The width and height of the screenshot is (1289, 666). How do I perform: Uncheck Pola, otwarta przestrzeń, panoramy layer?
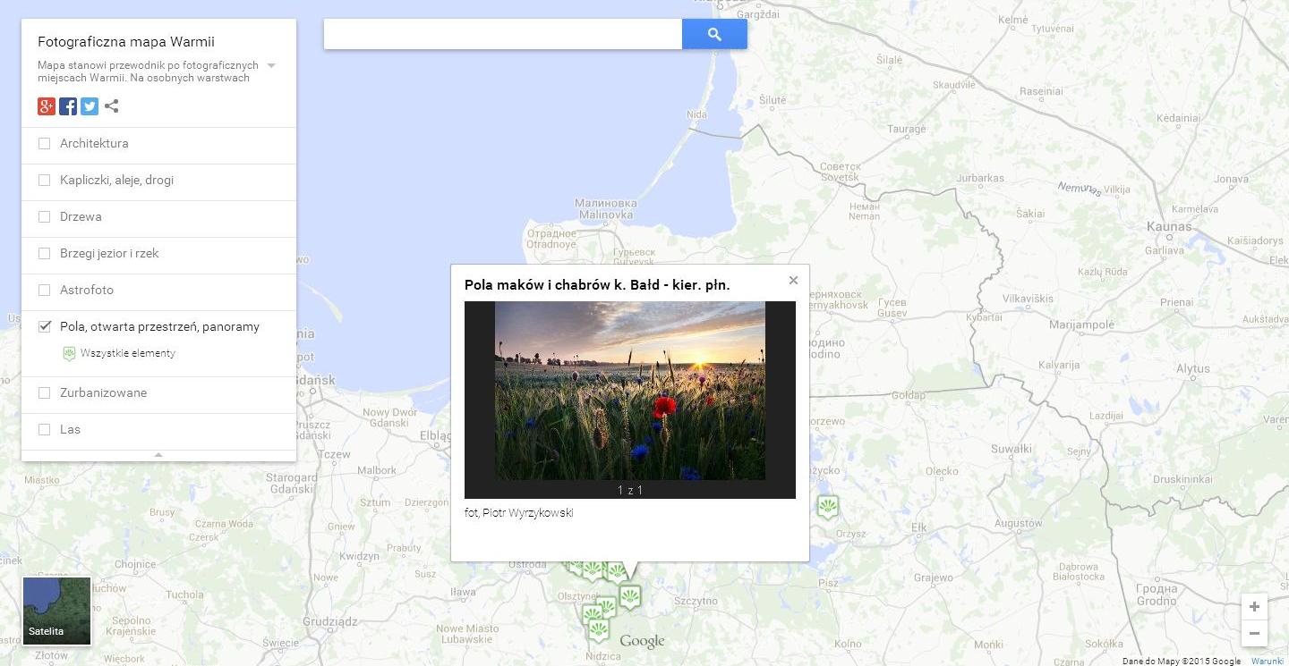(x=45, y=326)
